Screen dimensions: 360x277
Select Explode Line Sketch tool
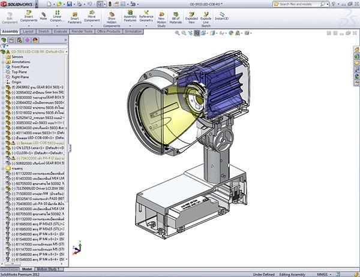point(206,20)
